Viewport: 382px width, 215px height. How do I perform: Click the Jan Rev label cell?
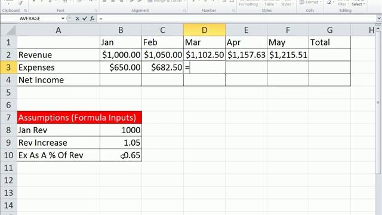pos(58,130)
